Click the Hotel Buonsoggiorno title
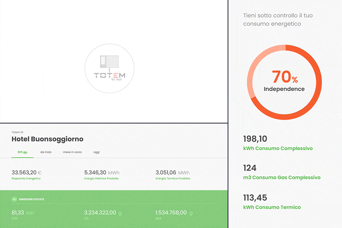Viewport: 342px width, 228px height. (x=47, y=139)
